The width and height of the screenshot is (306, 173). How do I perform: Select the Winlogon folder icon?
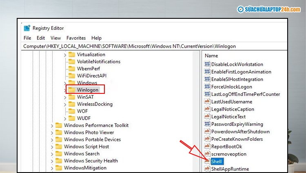(x=72, y=90)
